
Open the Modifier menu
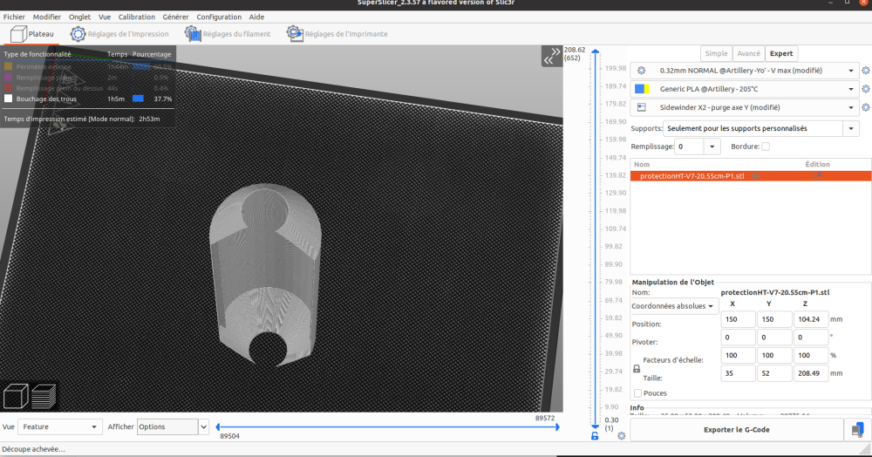tap(47, 17)
